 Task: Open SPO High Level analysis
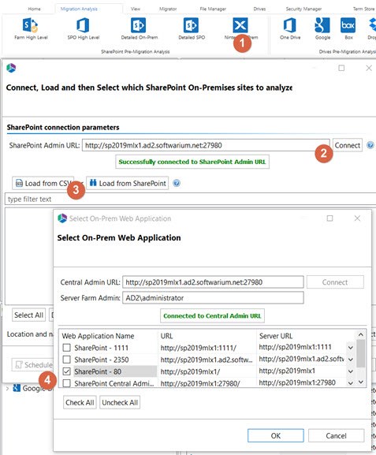tap(84, 28)
